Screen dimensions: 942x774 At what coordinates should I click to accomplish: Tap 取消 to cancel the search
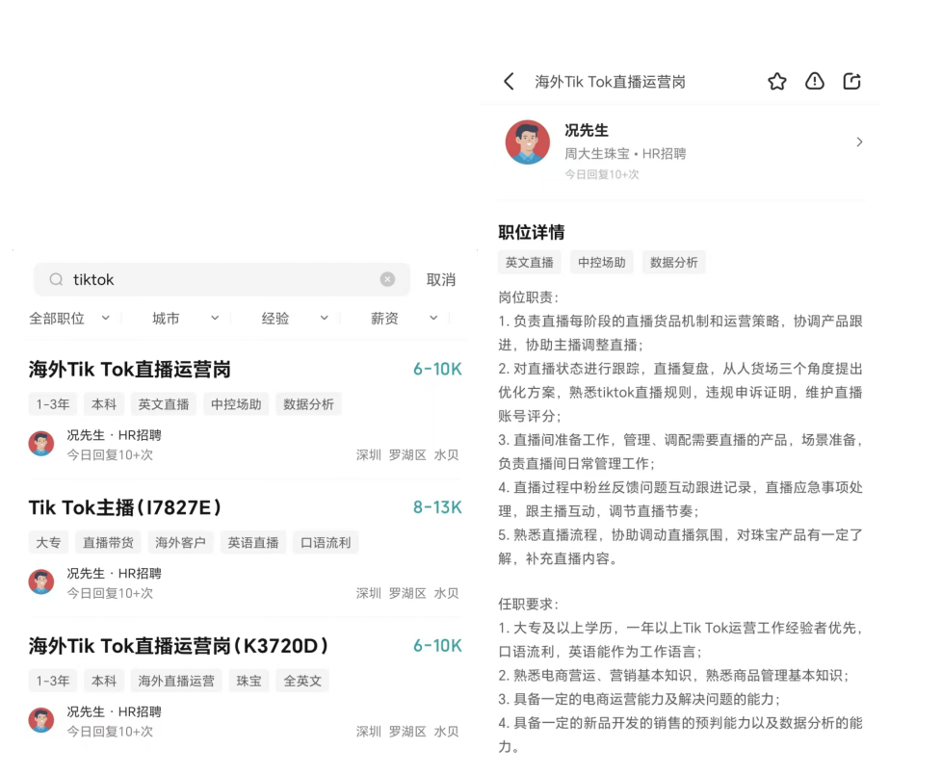point(440,279)
